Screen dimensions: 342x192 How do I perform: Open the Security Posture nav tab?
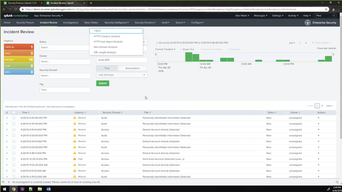pos(25,23)
